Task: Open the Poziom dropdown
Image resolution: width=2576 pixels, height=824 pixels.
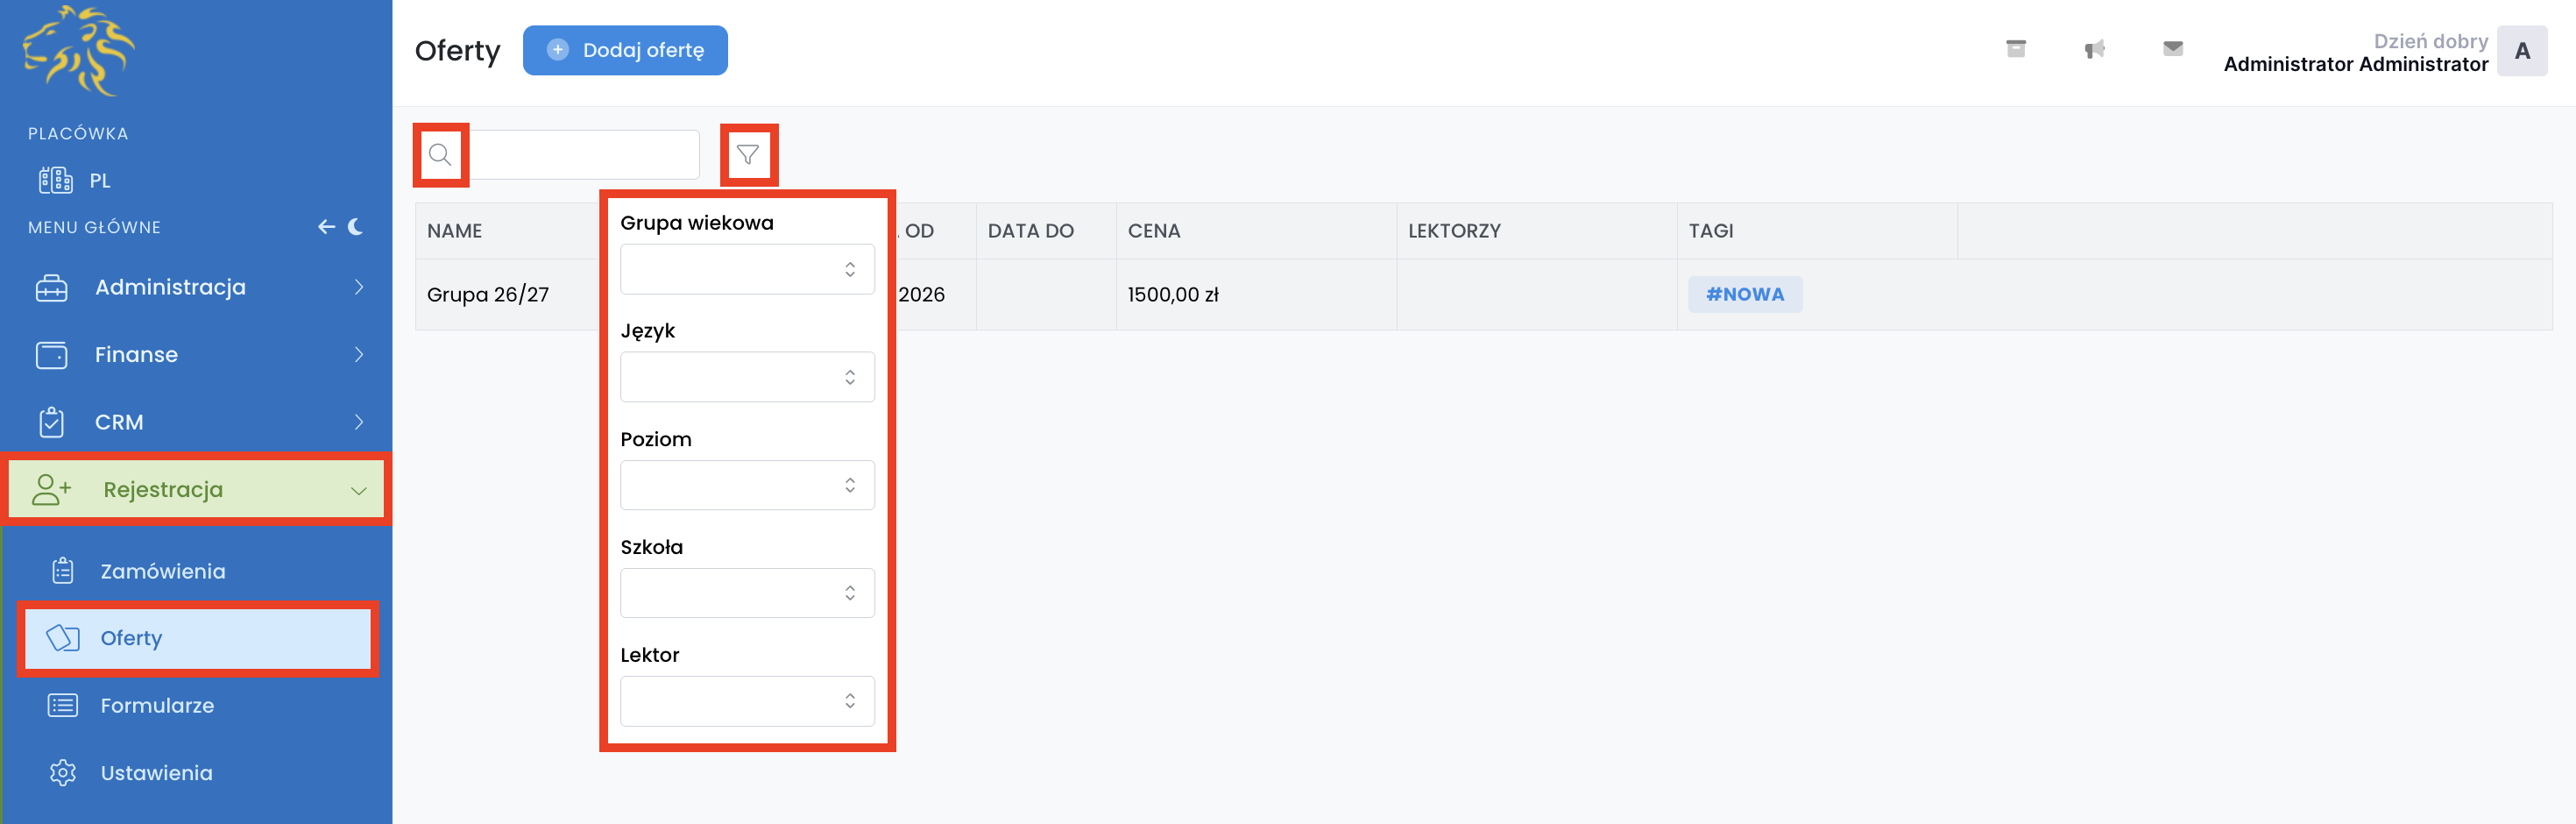Action: click(747, 485)
